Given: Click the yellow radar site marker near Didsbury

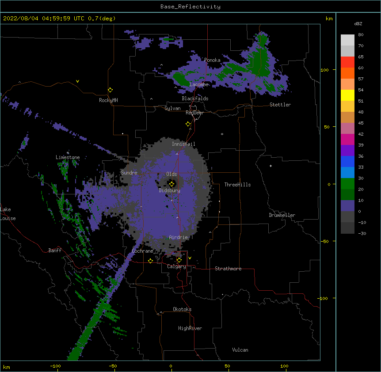Looking at the screenshot, I should [171, 184].
